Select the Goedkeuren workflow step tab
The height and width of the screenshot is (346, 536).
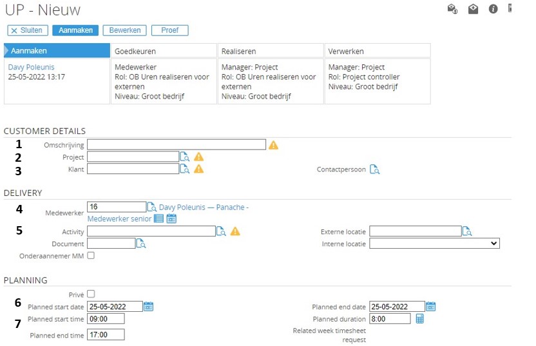[x=163, y=51]
